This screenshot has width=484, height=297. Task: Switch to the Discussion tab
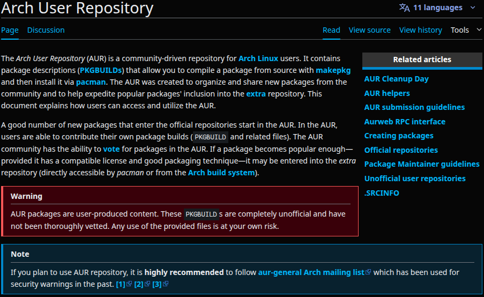(x=46, y=30)
